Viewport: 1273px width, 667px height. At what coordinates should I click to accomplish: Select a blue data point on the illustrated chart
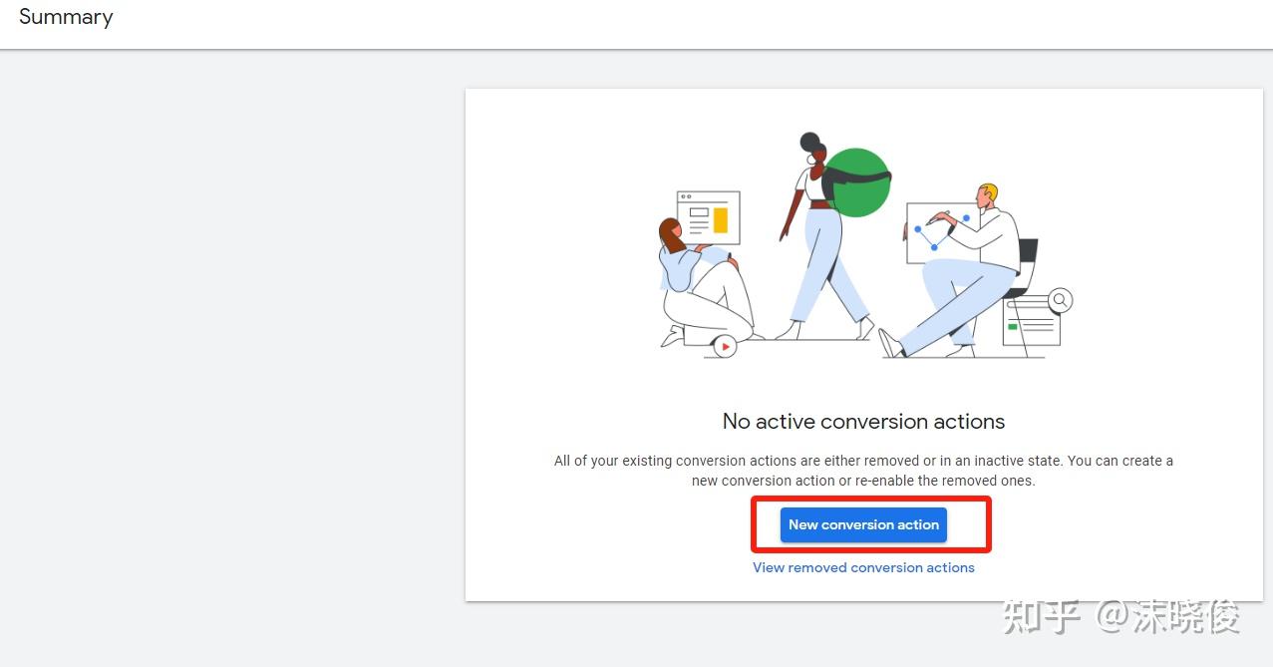(x=934, y=246)
